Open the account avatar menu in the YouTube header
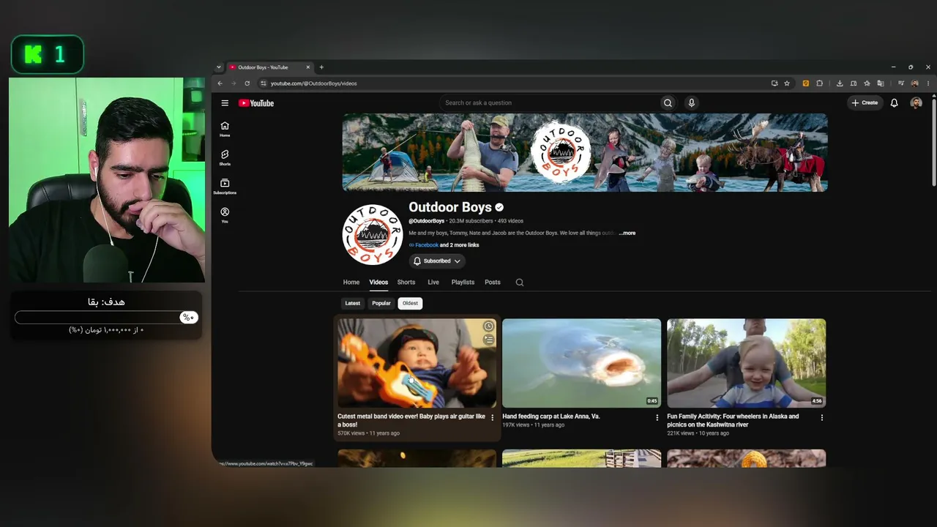 pyautogui.click(x=916, y=103)
